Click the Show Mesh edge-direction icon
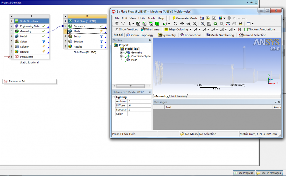 pos(239,29)
